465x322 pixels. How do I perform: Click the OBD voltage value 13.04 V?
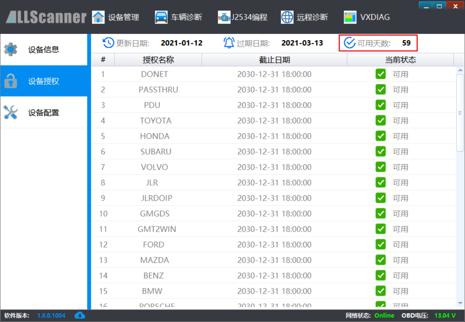445,315
